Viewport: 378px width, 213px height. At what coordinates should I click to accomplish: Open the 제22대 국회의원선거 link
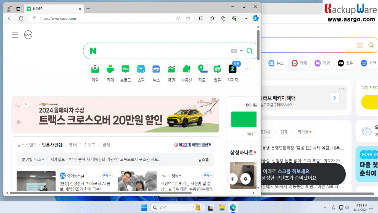193,145
